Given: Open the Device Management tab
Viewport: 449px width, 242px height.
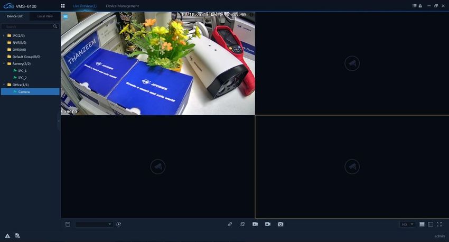Looking at the screenshot, I should pyautogui.click(x=122, y=6).
